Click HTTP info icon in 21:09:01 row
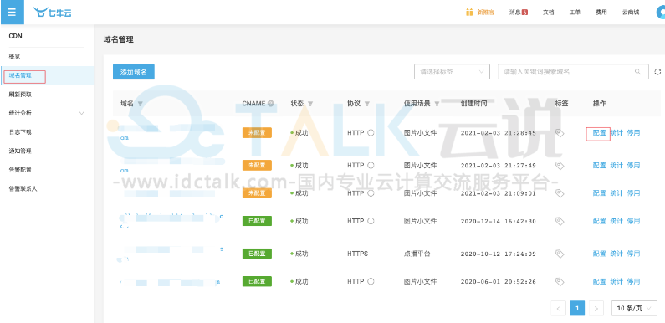This screenshot has width=665, height=323. click(x=371, y=193)
